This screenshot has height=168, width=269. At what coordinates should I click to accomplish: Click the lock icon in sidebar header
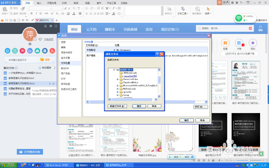[46, 26]
